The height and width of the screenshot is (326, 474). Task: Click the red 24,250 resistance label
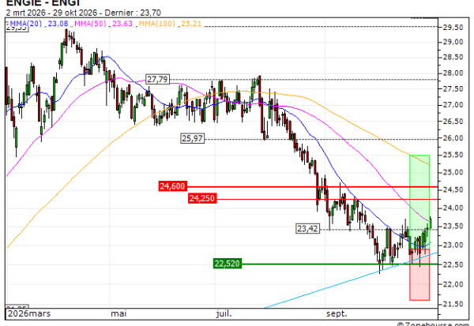pyautogui.click(x=202, y=198)
